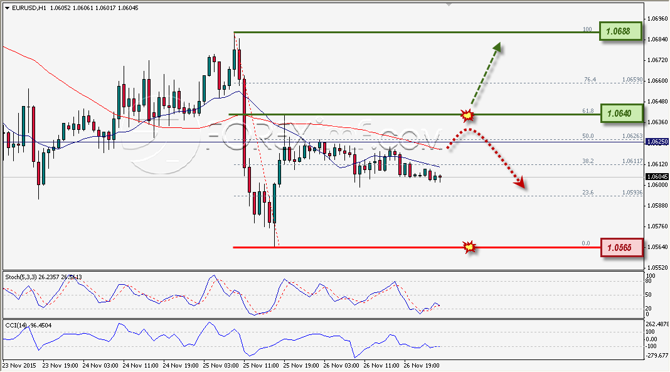Click the burst marker on 1.0640 line

point(467,114)
